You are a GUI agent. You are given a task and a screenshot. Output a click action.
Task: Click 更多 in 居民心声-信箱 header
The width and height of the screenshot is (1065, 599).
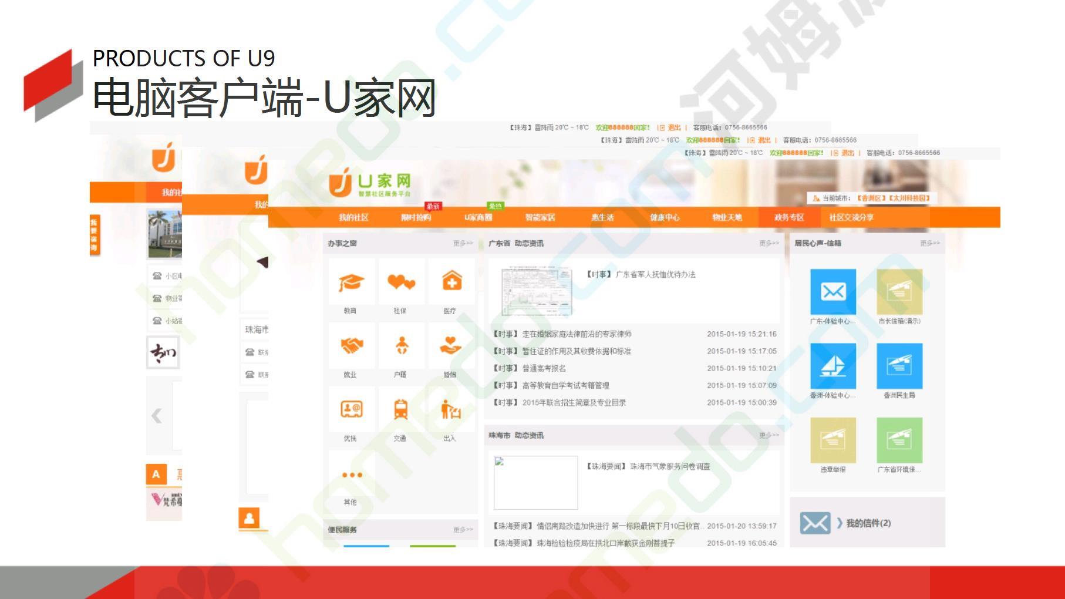[930, 243]
